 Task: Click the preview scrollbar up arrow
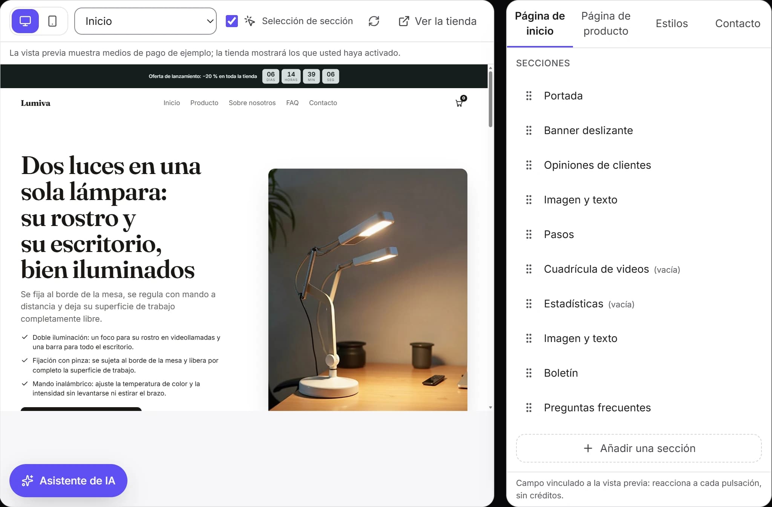click(490, 68)
